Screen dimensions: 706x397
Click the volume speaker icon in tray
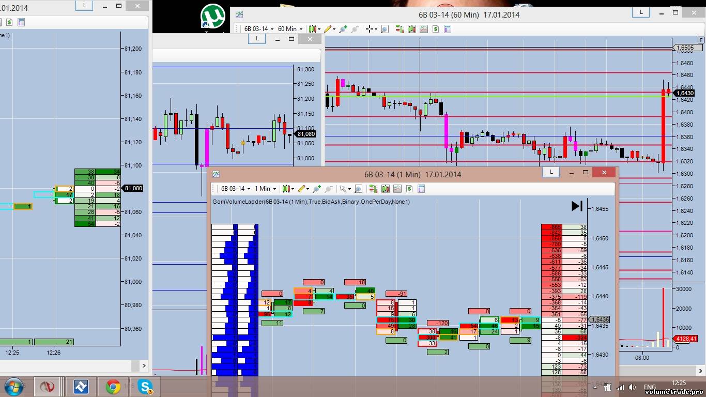(x=632, y=387)
